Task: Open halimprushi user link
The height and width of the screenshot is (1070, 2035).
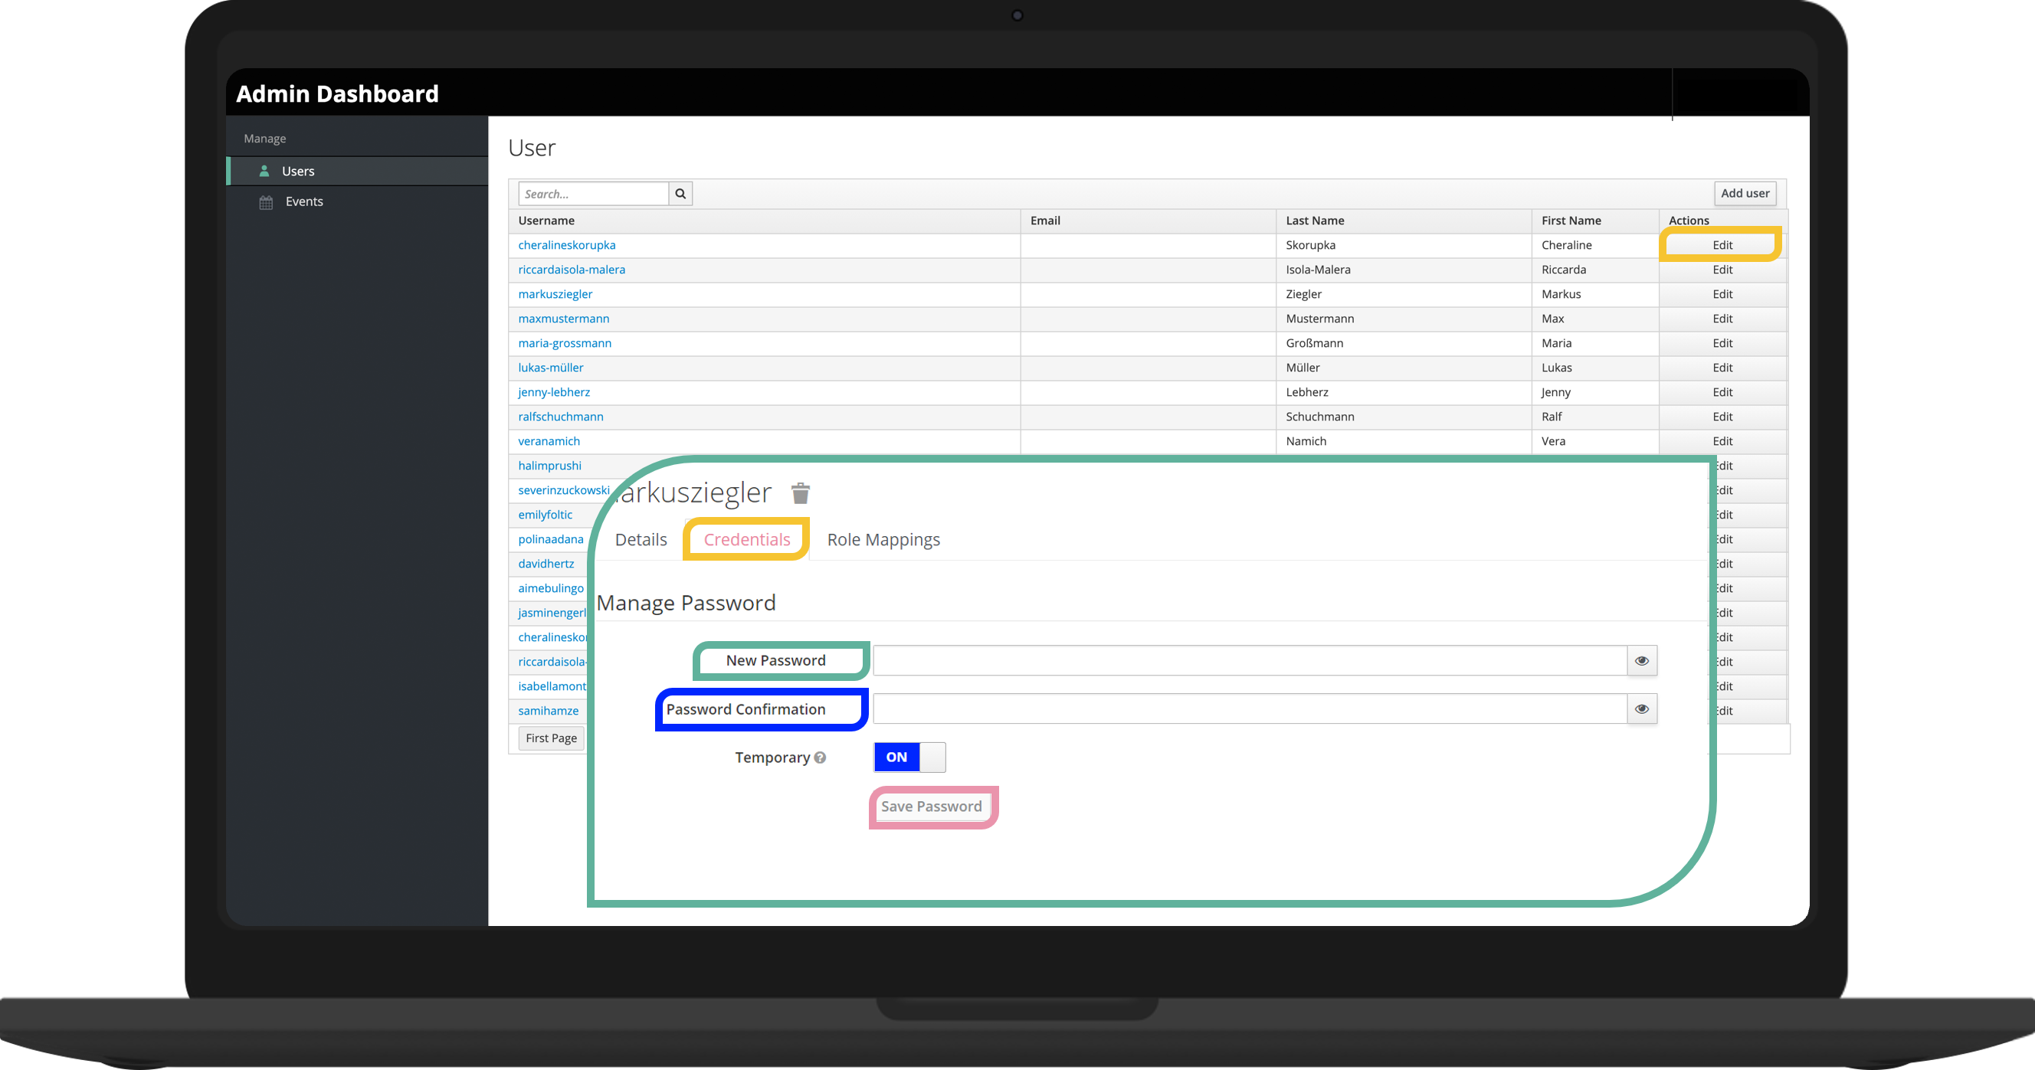Action: [x=549, y=465]
